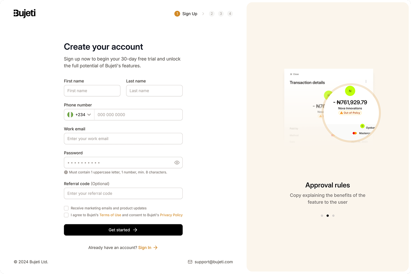Jump to step 4 in the progress bar
Viewport: 411px width, 274px height.
pos(230,14)
